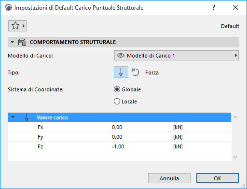Click the arrow icon beside Valore carico
Screen dimensions: 247x189
tap(27, 117)
